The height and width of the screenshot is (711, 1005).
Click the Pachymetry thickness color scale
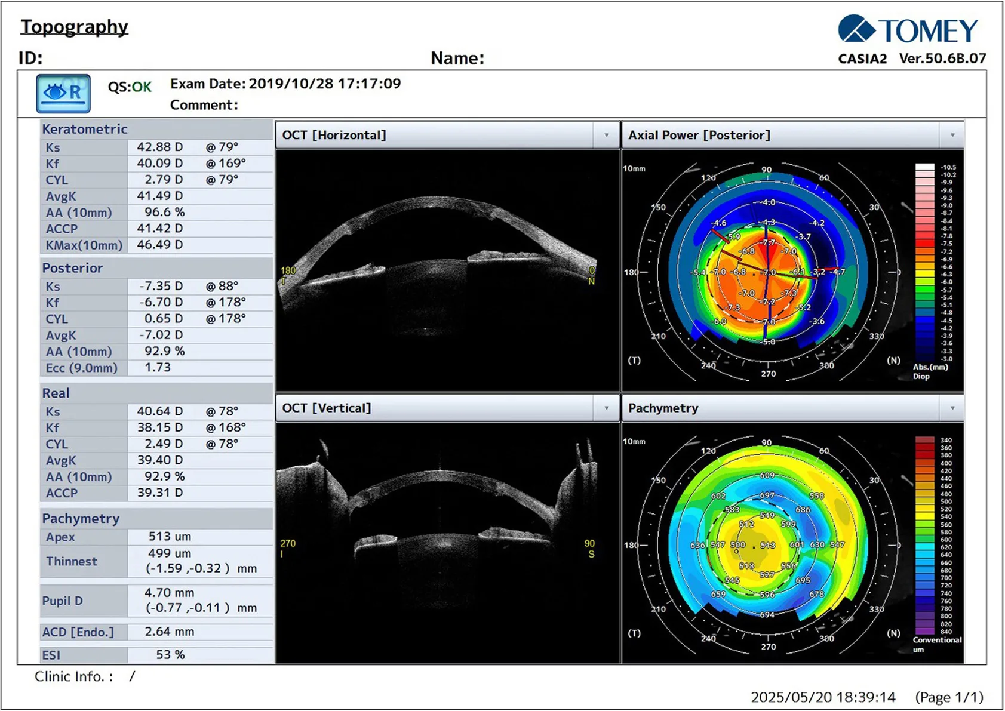(925, 535)
